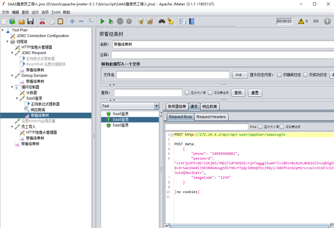Click the Copy icon in toolbar
334x228 pixels.
click(51, 21)
